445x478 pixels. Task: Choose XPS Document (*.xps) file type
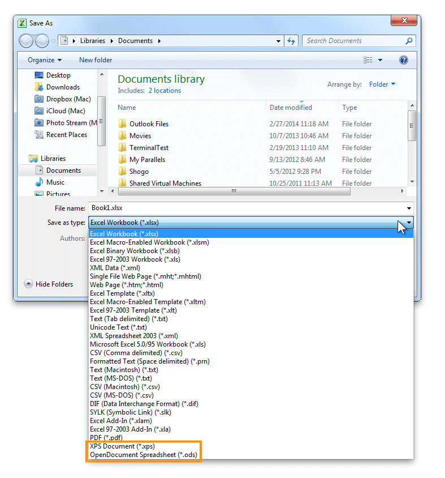point(251,446)
